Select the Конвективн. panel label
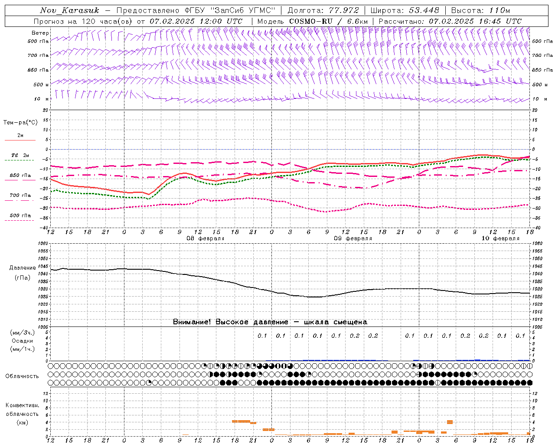Viewport: 555px width, 444px height. [22, 405]
